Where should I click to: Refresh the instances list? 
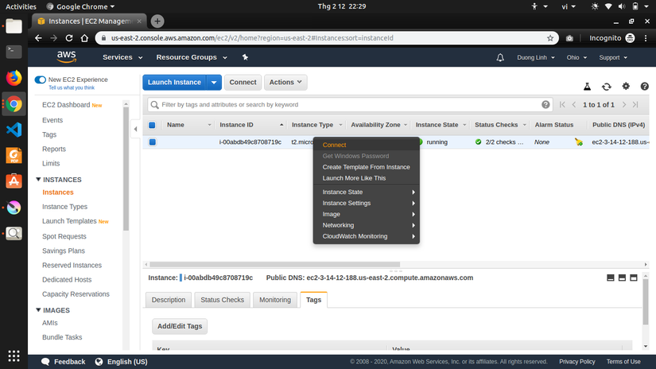606,87
